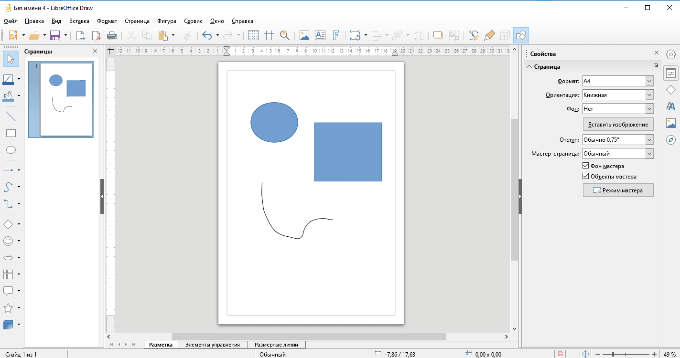The image size is (680, 358).
Task: Select the Ellipse tool
Action: 11,150
